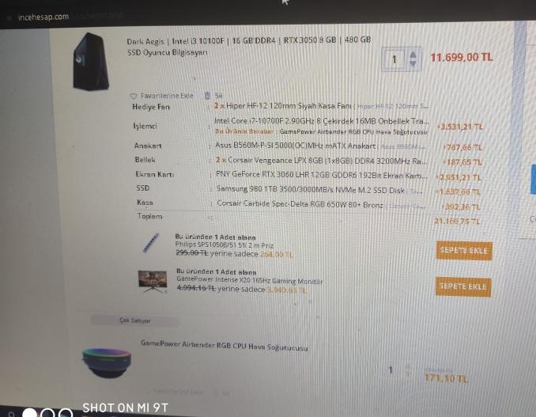This screenshot has height=417, width=536.
Task: Open the Asus B560M-P-SI motherboard link
Action: (296, 146)
